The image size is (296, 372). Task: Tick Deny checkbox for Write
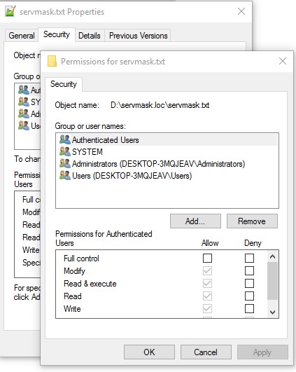(x=249, y=309)
